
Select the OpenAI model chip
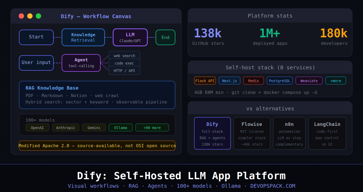pyautogui.click(x=37, y=127)
